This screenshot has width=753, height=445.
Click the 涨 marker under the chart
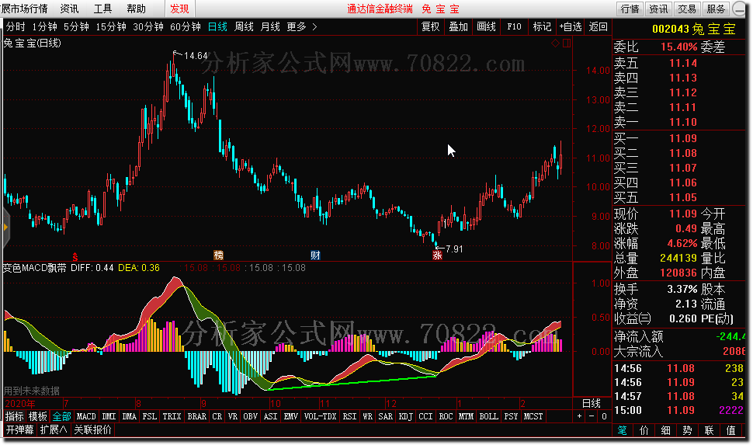[x=437, y=256]
